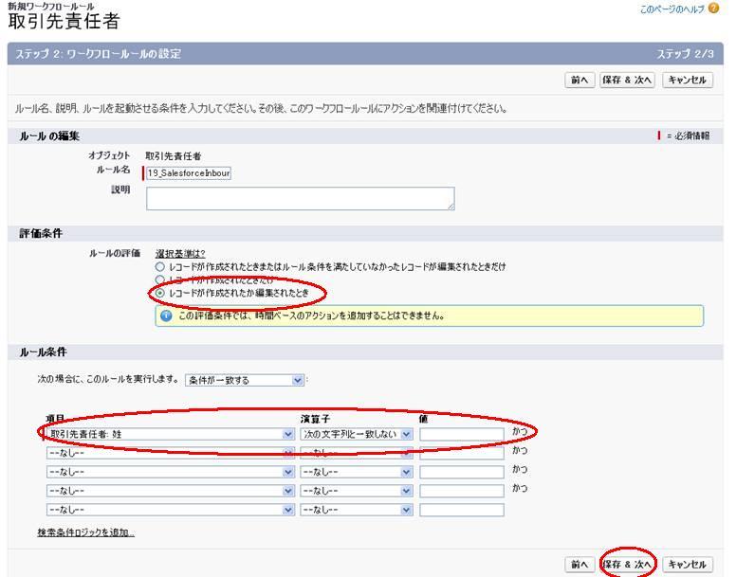Click the rule name input field
Screen dimensions: 736x577
pyautogui.click(x=189, y=173)
